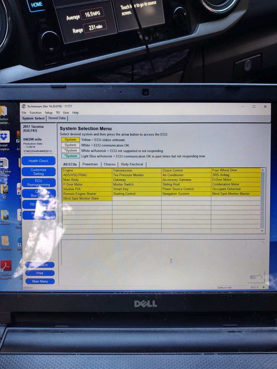This screenshot has width=277, height=369.
Task: Open the TIS menu
Action: pyautogui.click(x=58, y=113)
